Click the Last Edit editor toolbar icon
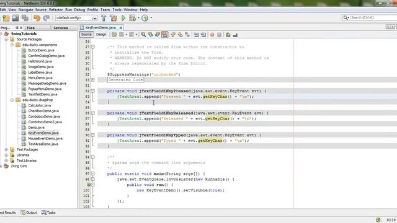This screenshot has height=223, width=397. pos(114,35)
